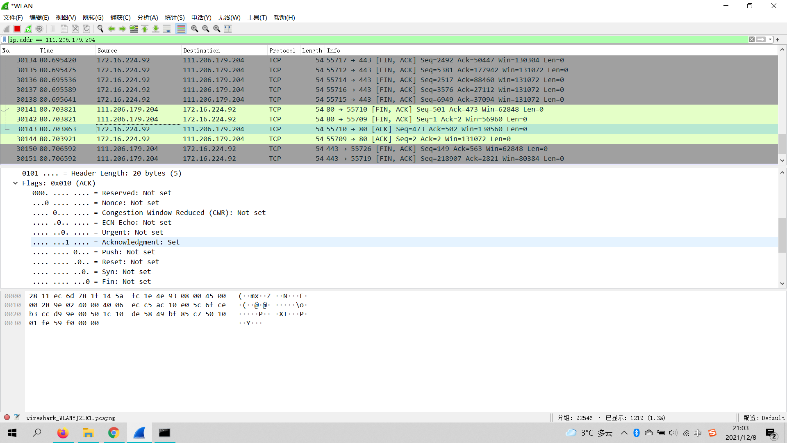Restart the current capture
Screen dimensions: 787x443
pos(28,29)
